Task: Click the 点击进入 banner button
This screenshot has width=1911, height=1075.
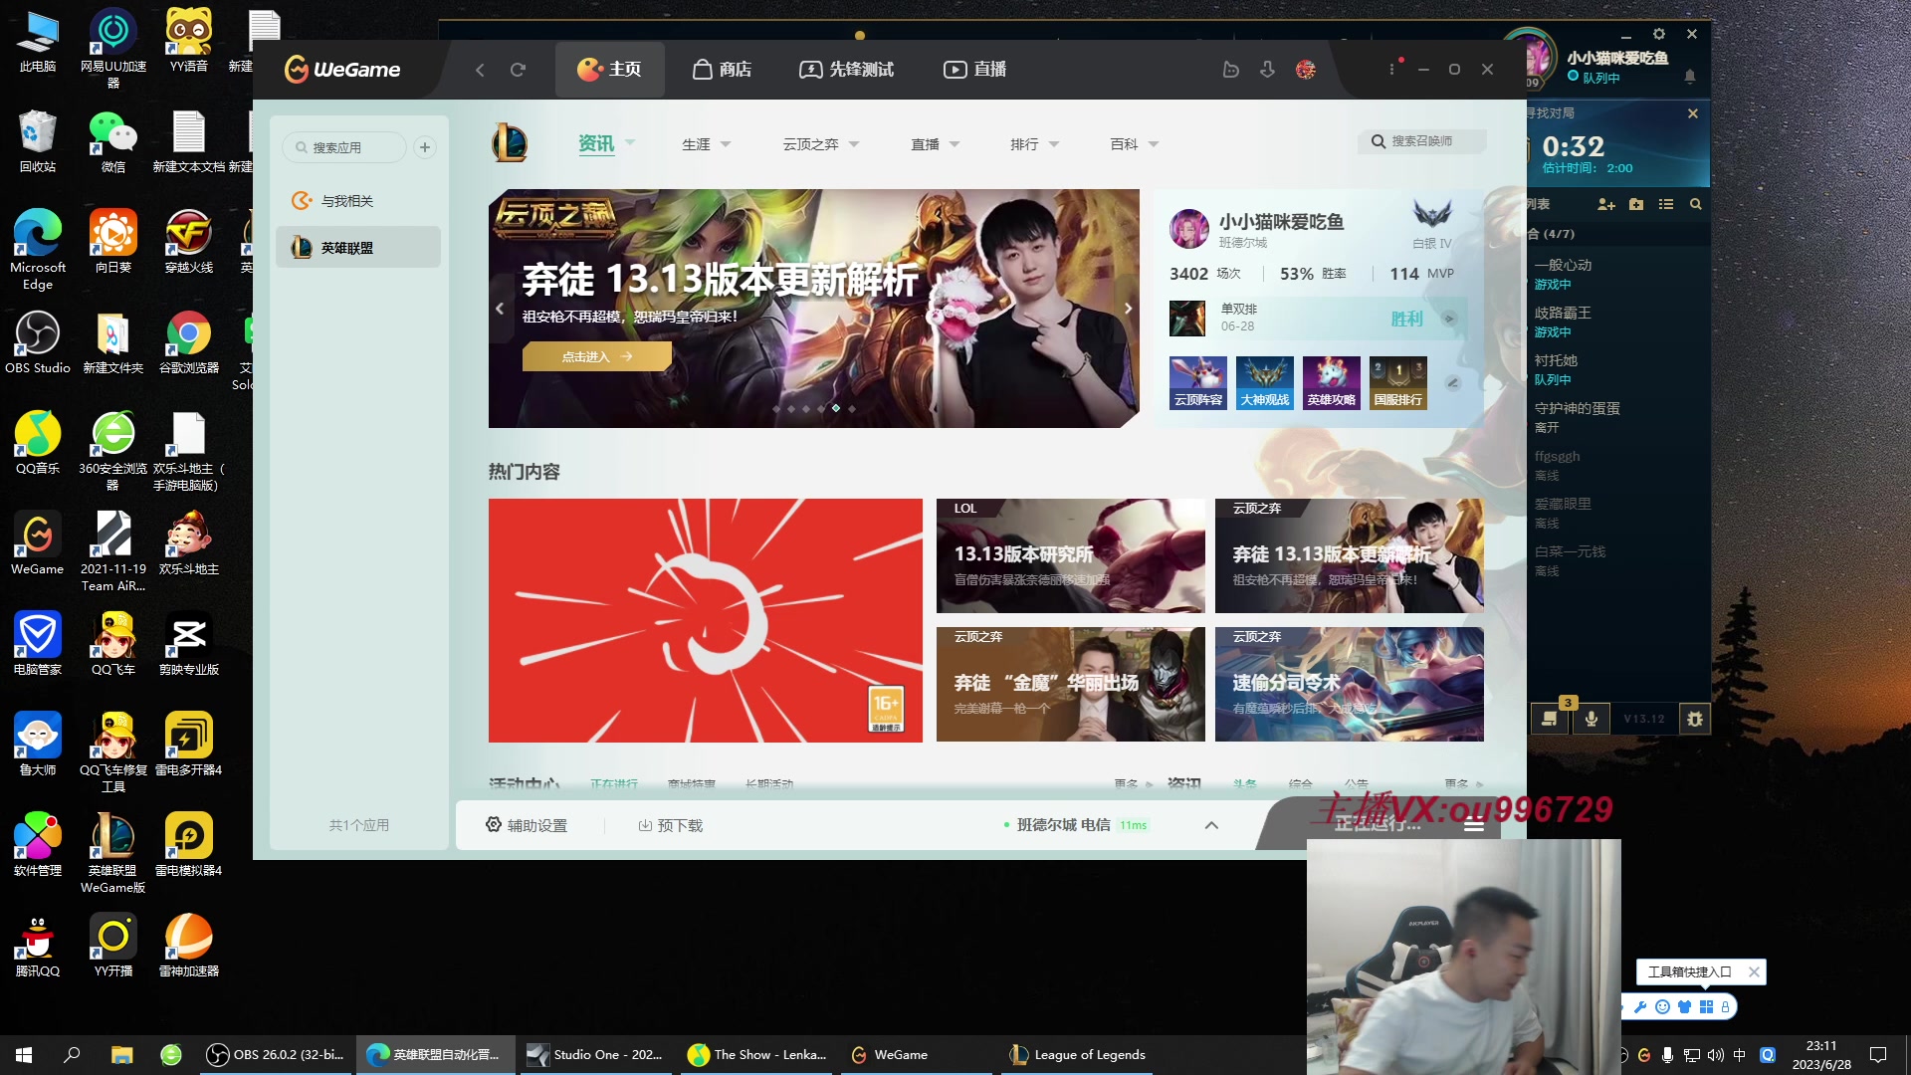Action: [x=595, y=355]
